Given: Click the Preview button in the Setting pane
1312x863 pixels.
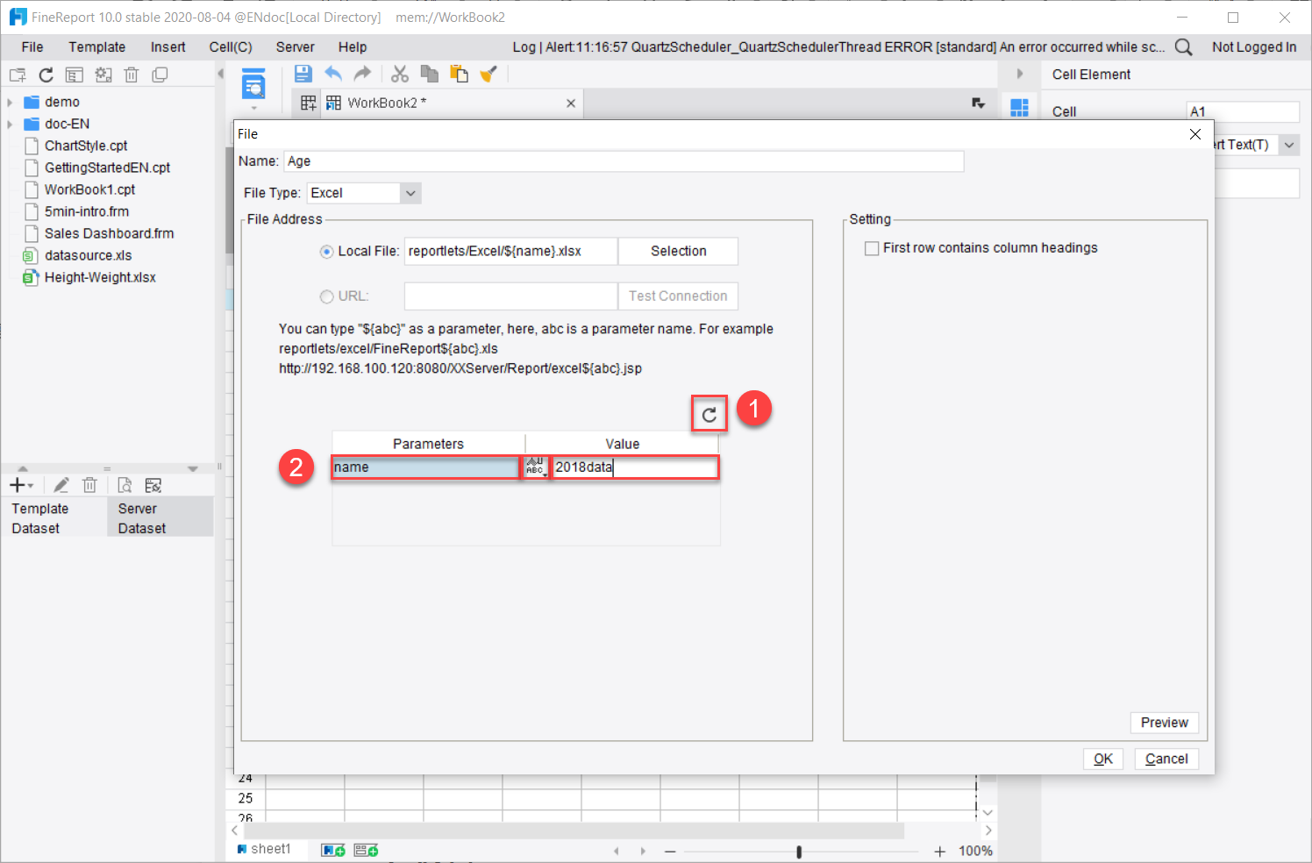Looking at the screenshot, I should [x=1164, y=723].
